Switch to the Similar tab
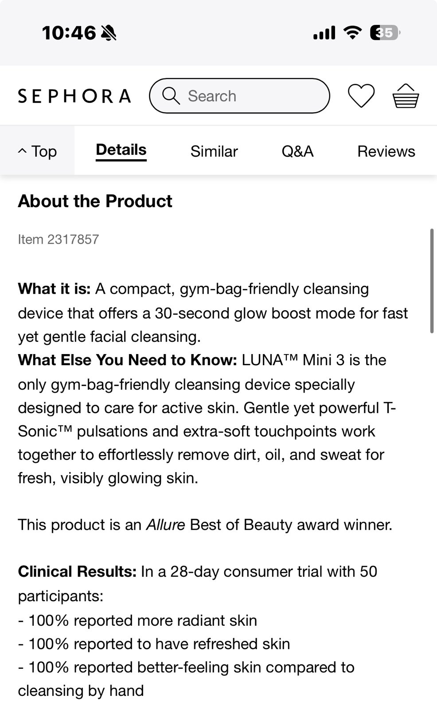The height and width of the screenshot is (710, 437). [214, 151]
